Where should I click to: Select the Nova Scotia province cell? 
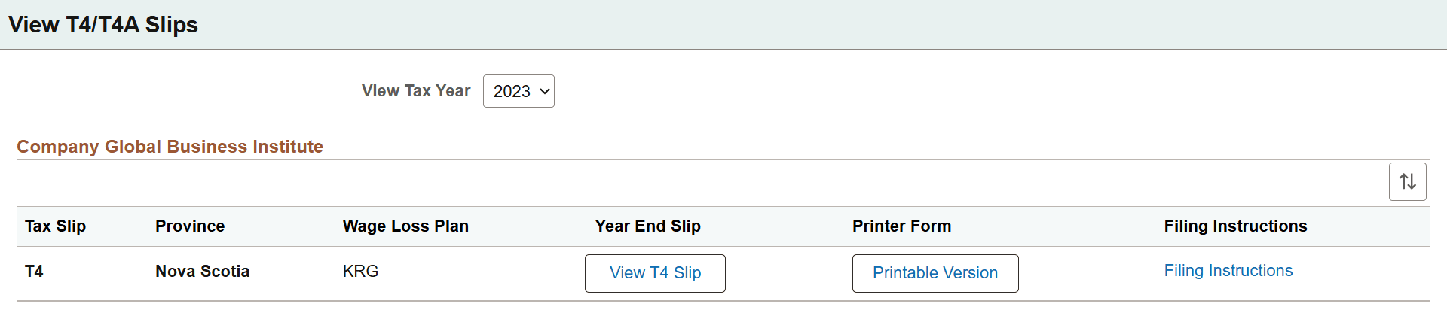(x=202, y=272)
